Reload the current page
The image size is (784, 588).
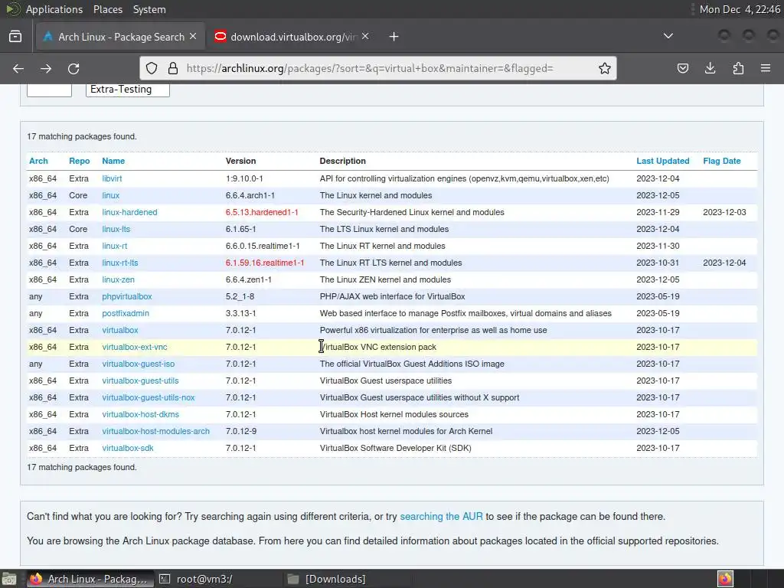[x=73, y=68]
